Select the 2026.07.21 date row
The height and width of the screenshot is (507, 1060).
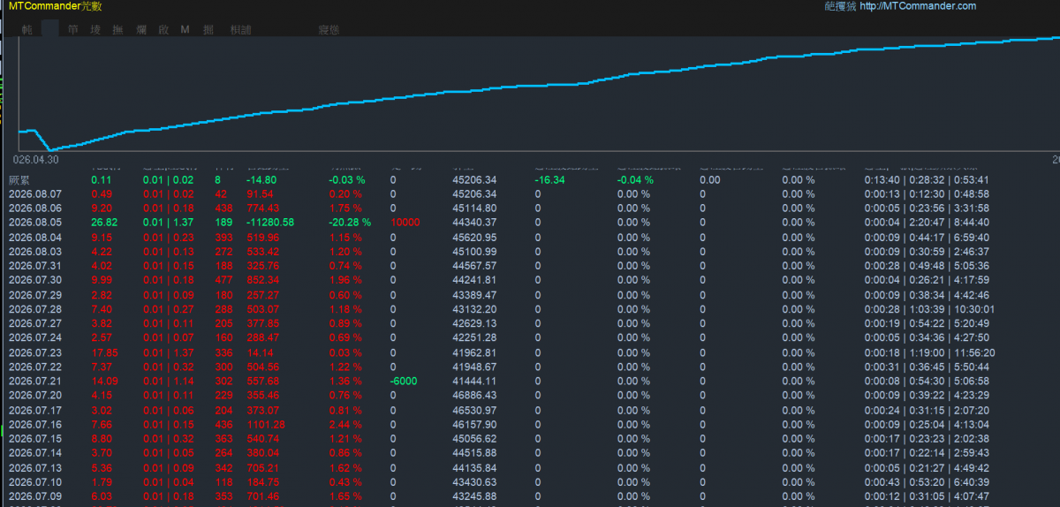pos(530,381)
